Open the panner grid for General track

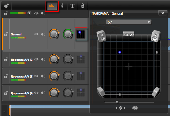pyautogui.click(x=81, y=34)
